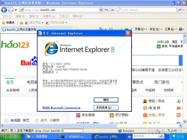Switch to hao123_上网从... taskbar window

(109, 137)
